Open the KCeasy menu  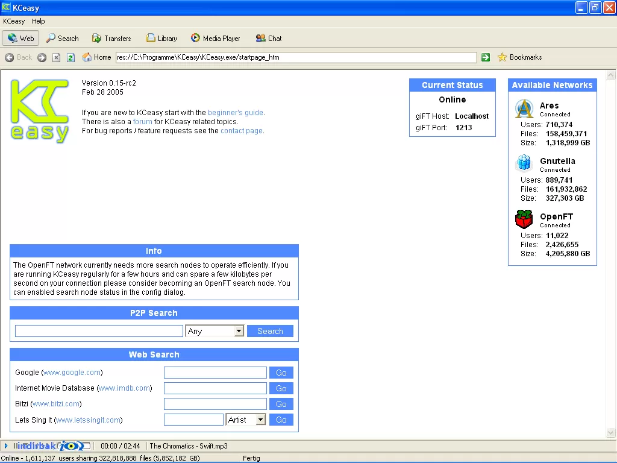[x=14, y=21]
